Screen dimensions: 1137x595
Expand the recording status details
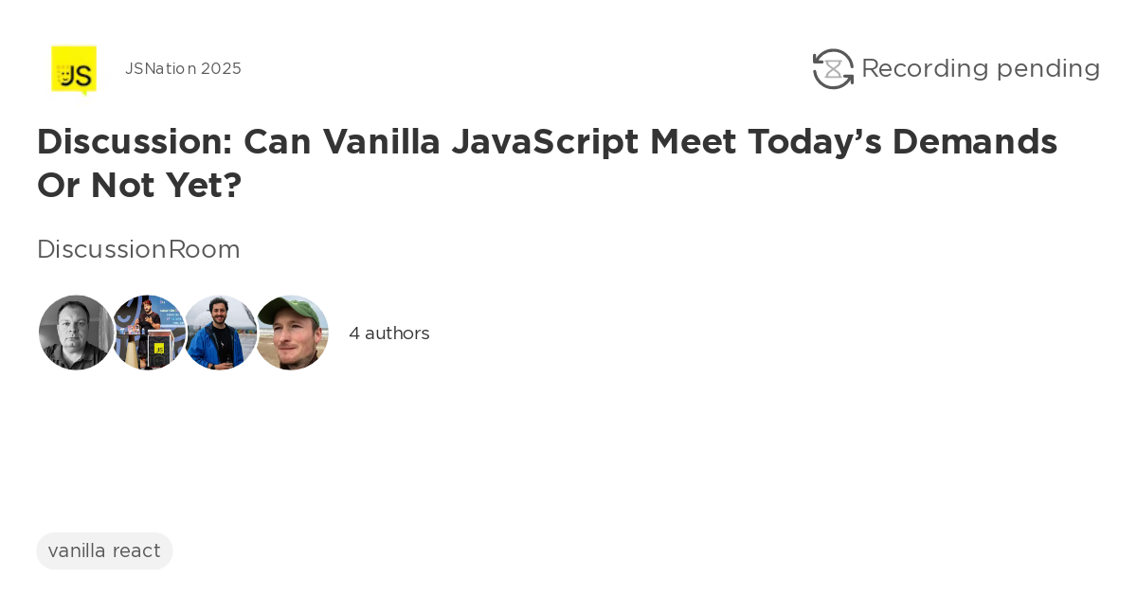click(x=957, y=68)
